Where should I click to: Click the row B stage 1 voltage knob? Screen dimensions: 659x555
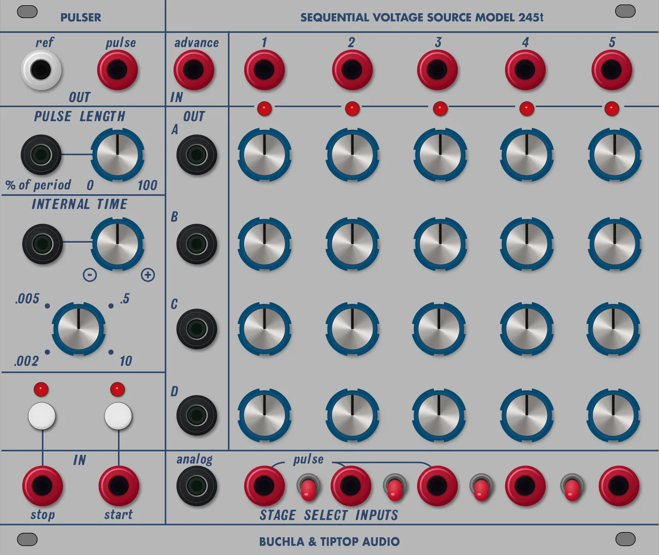264,244
